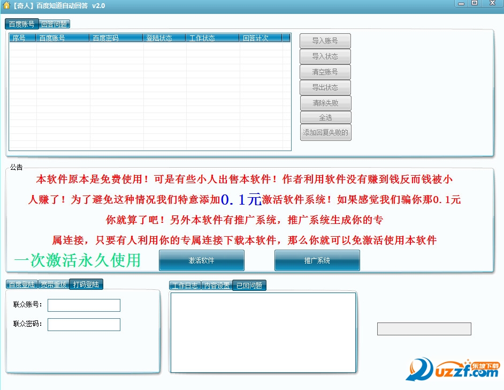Viewport: 504px width, 390px height.
Task: Click the 清除失败 button
Action: pyautogui.click(x=325, y=103)
